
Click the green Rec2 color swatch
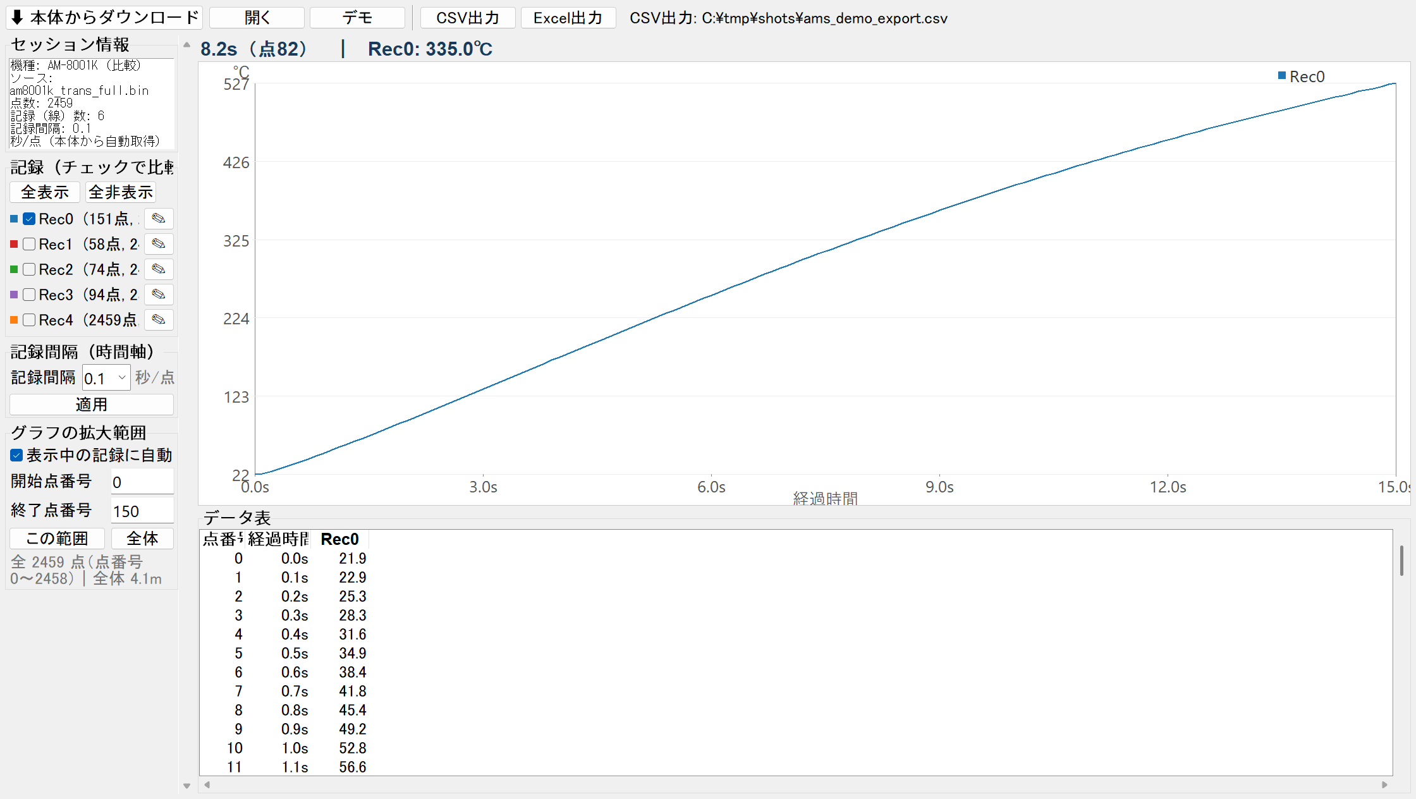(x=14, y=269)
